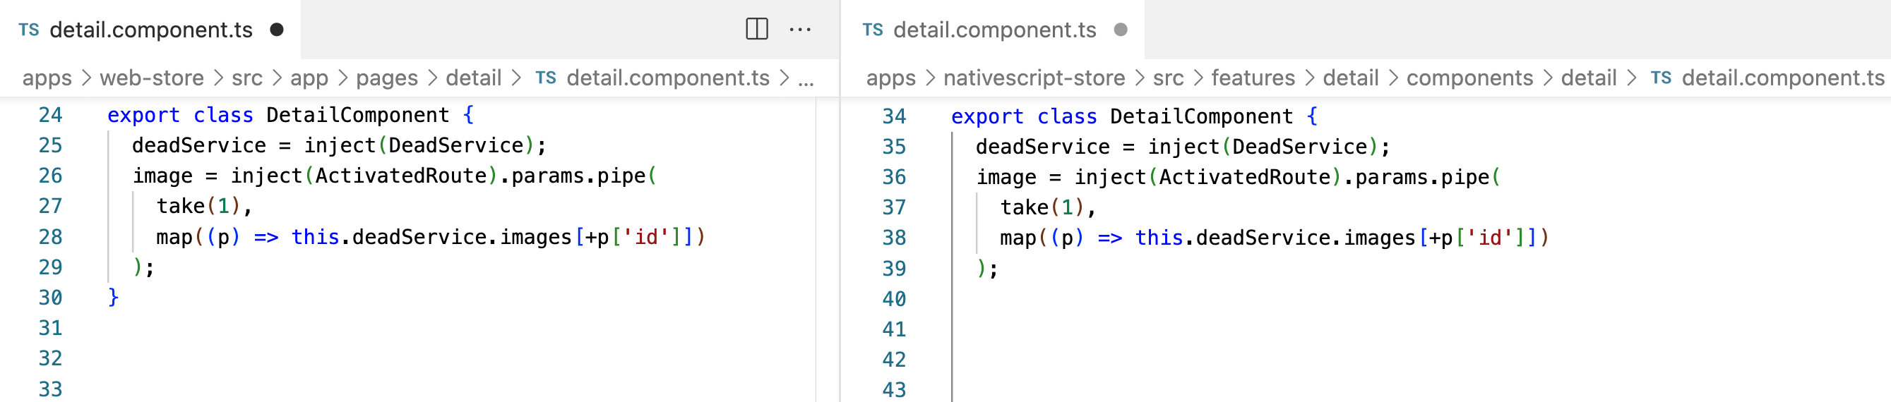The image size is (1891, 402).
Task: Click 'DetailComponent' on right line 34
Action: (1201, 116)
